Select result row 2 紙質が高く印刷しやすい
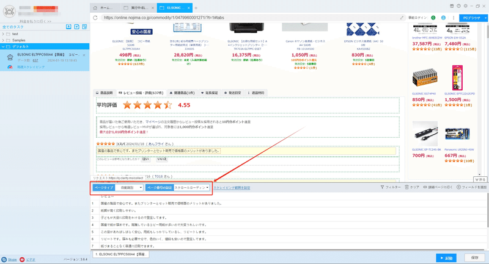The width and height of the screenshot is (489, 264). 289,210
